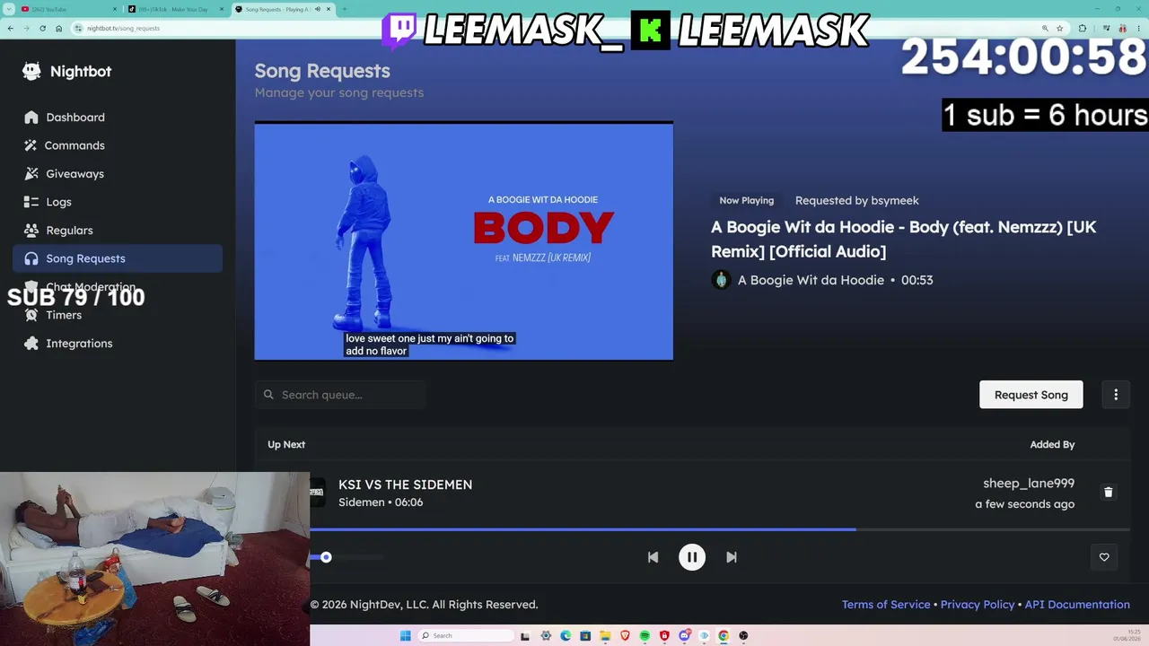Mute the Song Requests tab audio

click(317, 9)
